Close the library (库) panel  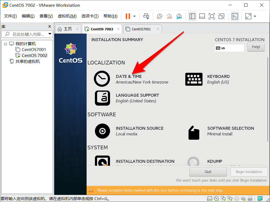click(49, 27)
